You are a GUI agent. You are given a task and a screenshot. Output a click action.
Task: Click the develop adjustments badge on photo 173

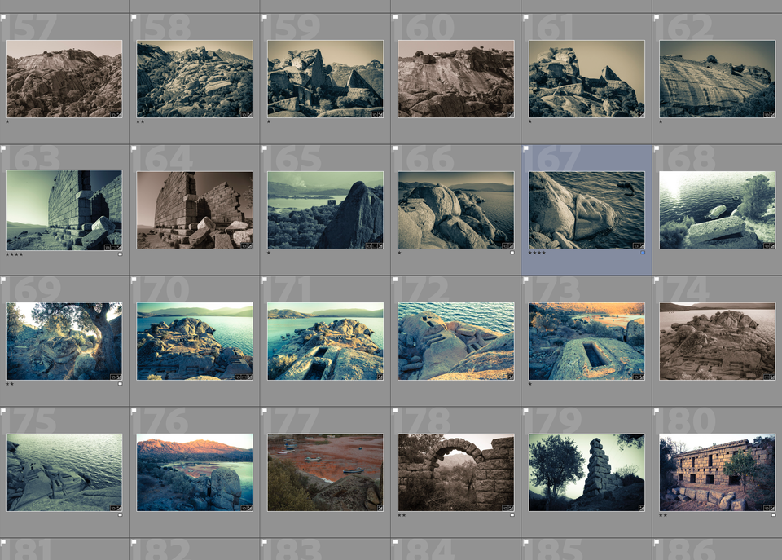tap(641, 377)
